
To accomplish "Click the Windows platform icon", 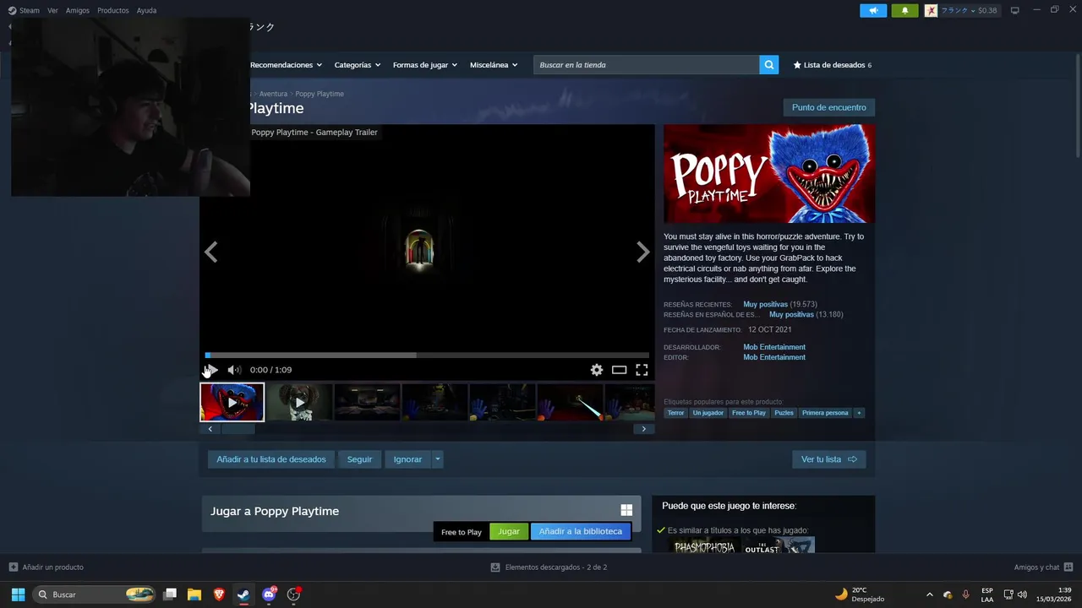I will [626, 510].
